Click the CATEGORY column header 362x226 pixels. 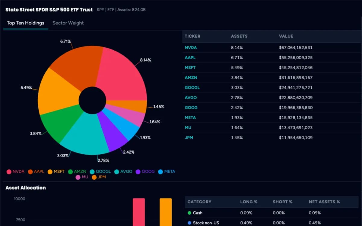pyautogui.click(x=199, y=202)
